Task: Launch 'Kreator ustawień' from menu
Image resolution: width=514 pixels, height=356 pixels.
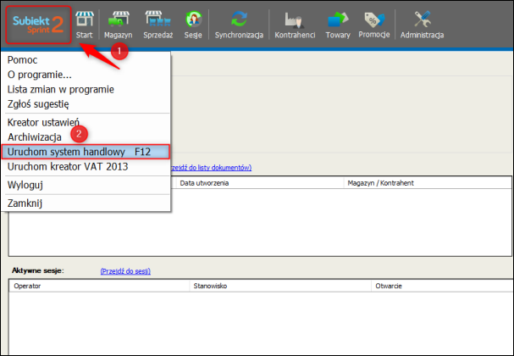Action: (x=86, y=122)
